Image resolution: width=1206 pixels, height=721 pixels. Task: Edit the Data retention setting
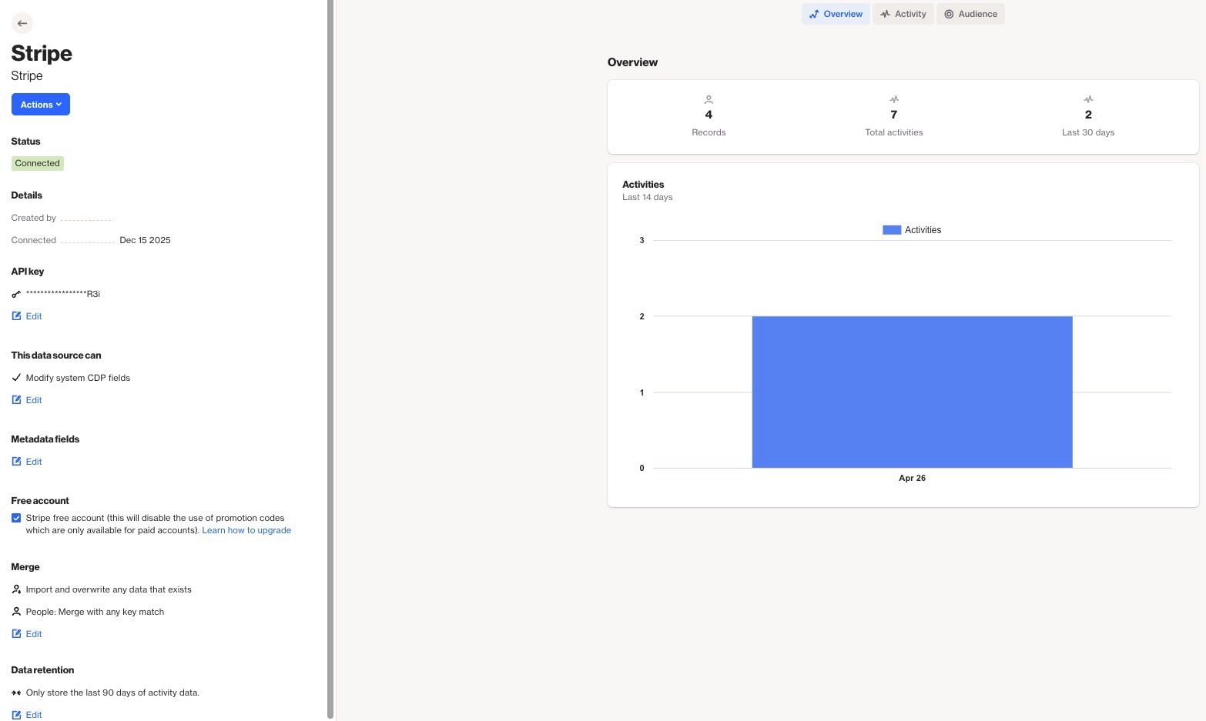(27, 715)
